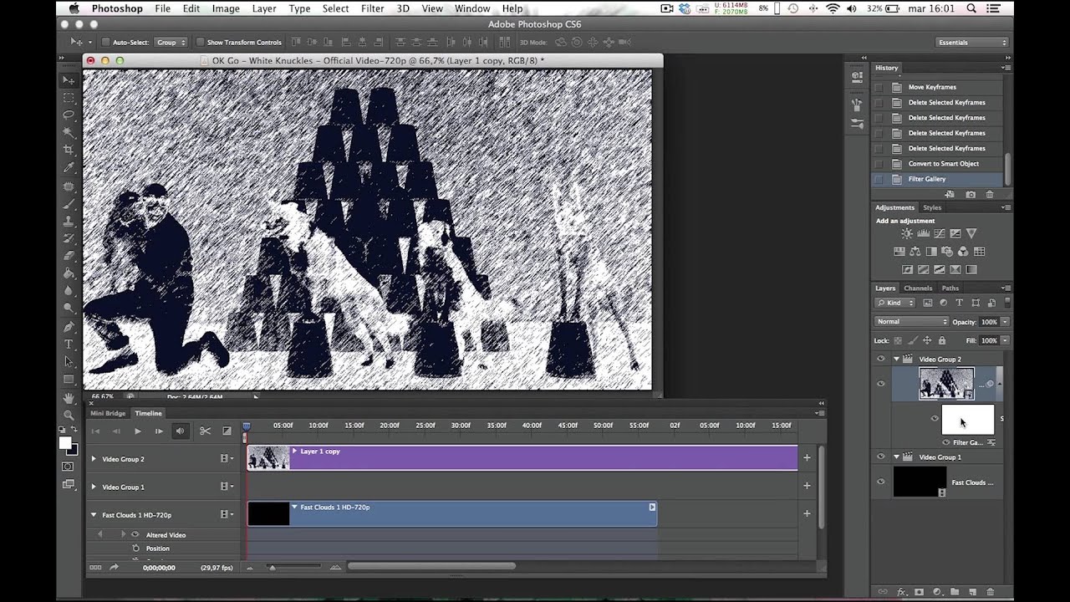Screen dimensions: 1070x602
Task: Add Vibrance triangle adjustment icon
Action: (971, 234)
